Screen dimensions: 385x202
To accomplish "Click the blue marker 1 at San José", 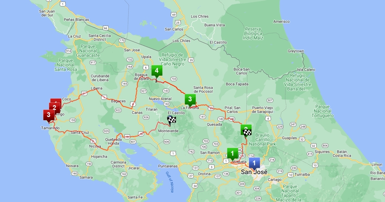I will (x=254, y=163).
